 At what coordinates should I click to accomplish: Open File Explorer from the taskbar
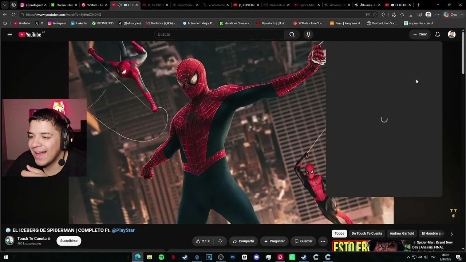coord(149,257)
